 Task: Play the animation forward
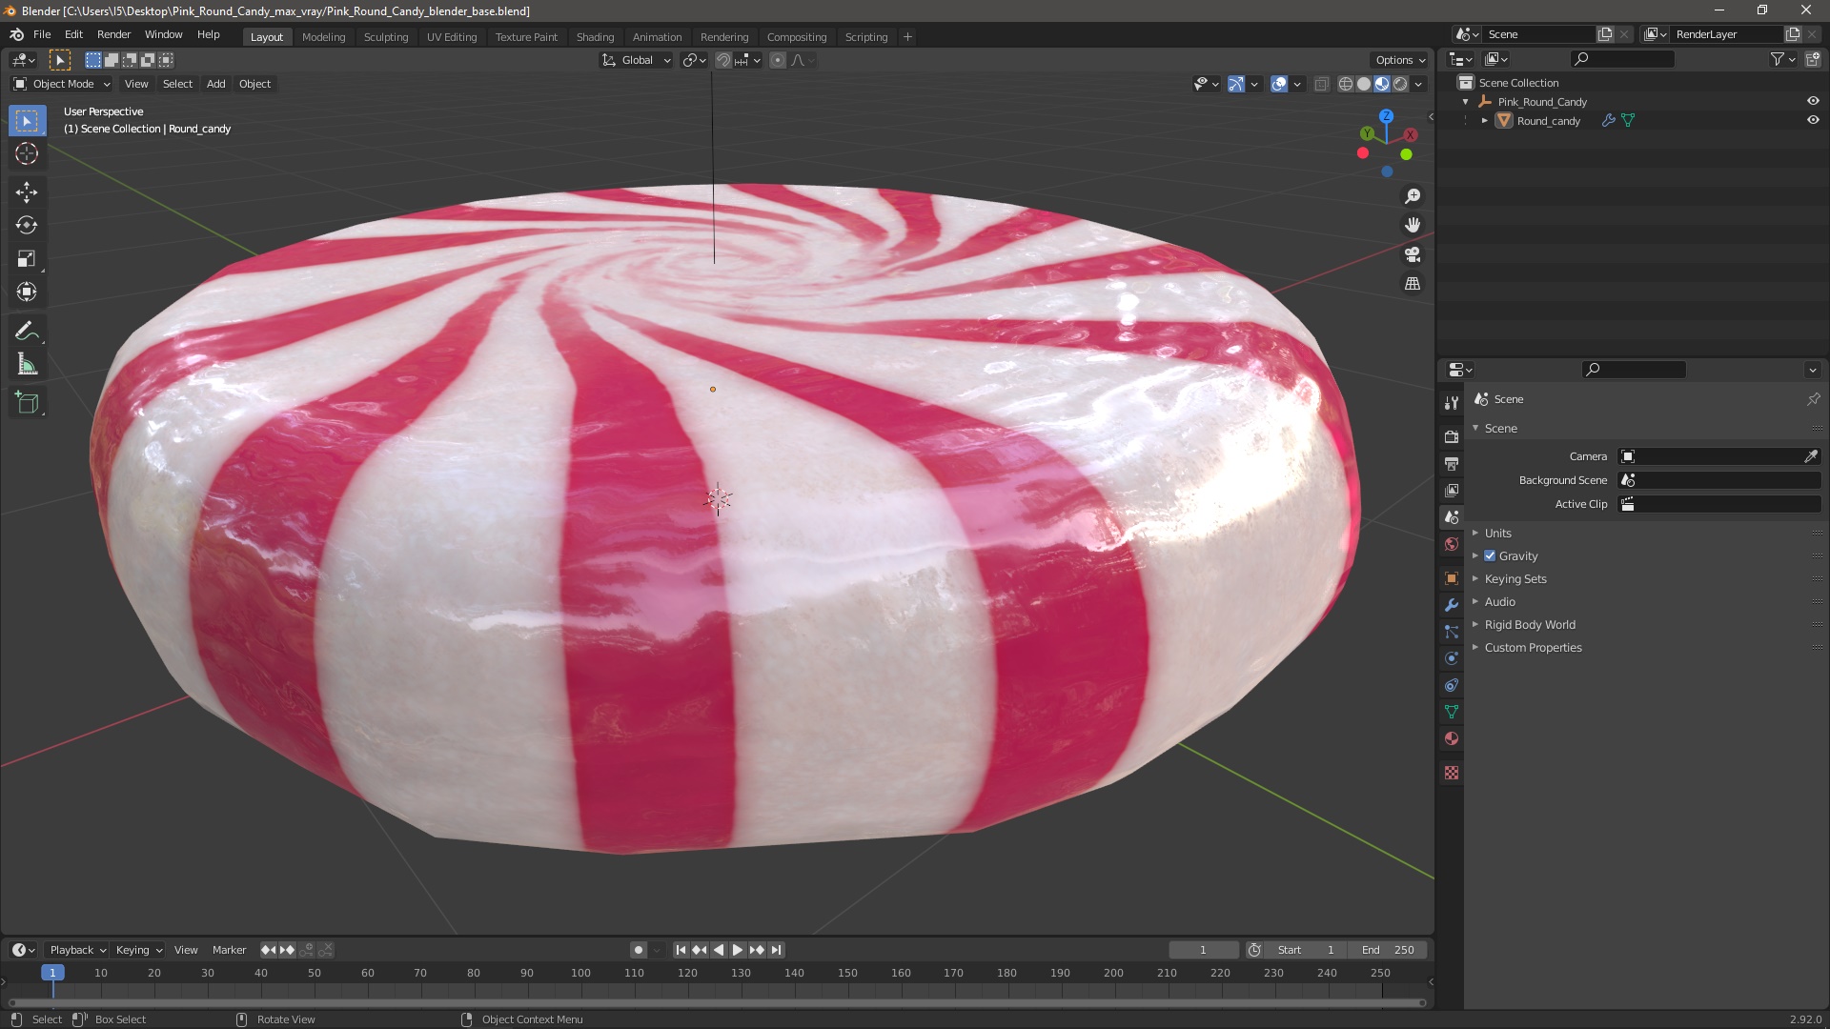coord(737,950)
